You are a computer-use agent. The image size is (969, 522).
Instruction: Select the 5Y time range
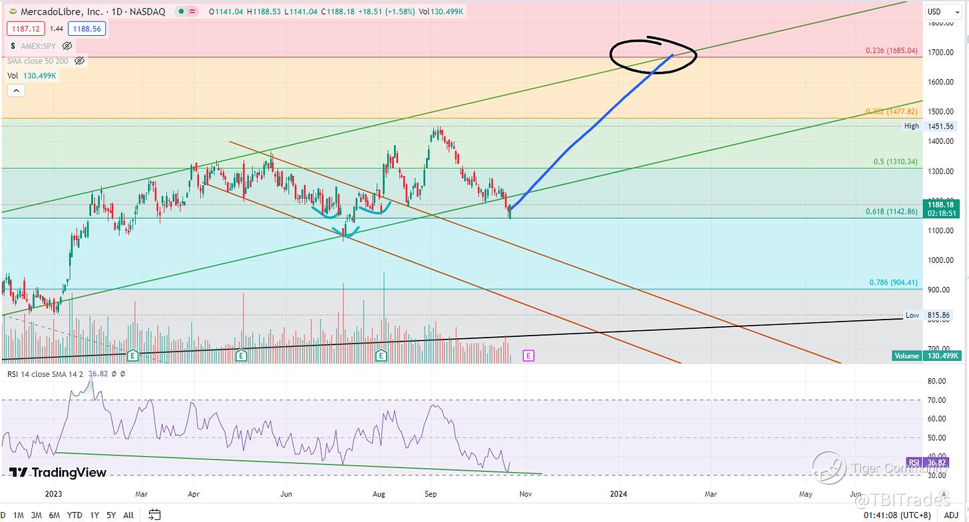click(x=112, y=515)
